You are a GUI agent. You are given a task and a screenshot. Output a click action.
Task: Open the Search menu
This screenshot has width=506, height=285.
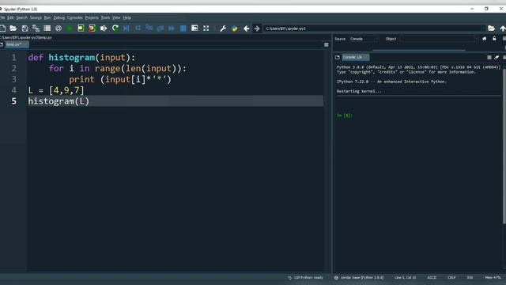click(x=21, y=17)
